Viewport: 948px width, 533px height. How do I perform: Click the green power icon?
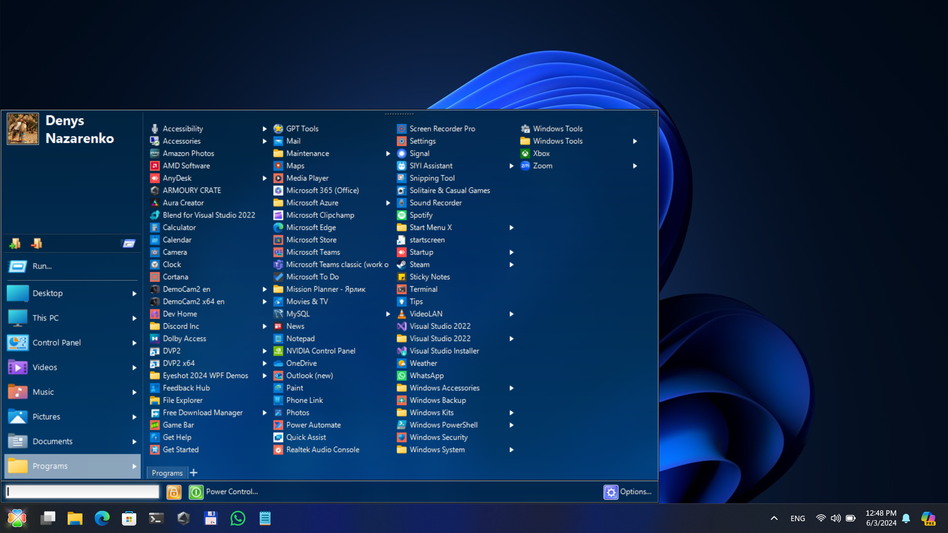coord(196,492)
